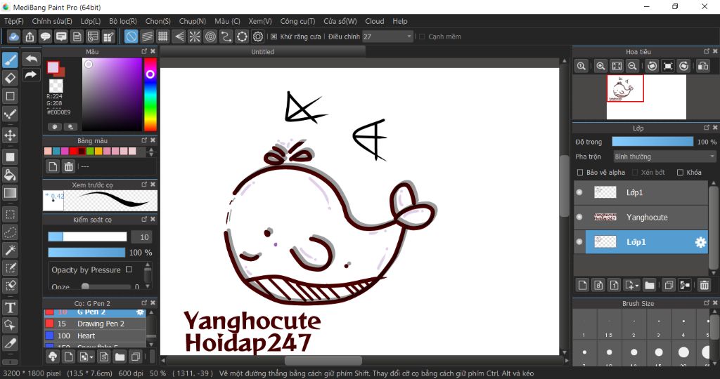720x379 pixels.
Task: Zoom in on the Navigator panel
Action: (x=600, y=66)
